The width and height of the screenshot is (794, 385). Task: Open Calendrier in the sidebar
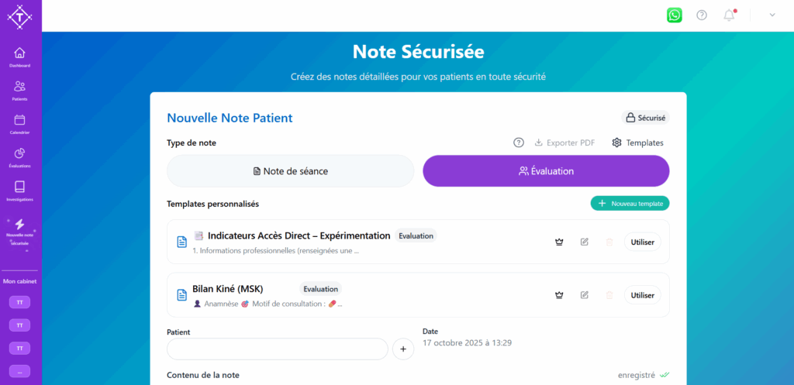click(x=20, y=124)
